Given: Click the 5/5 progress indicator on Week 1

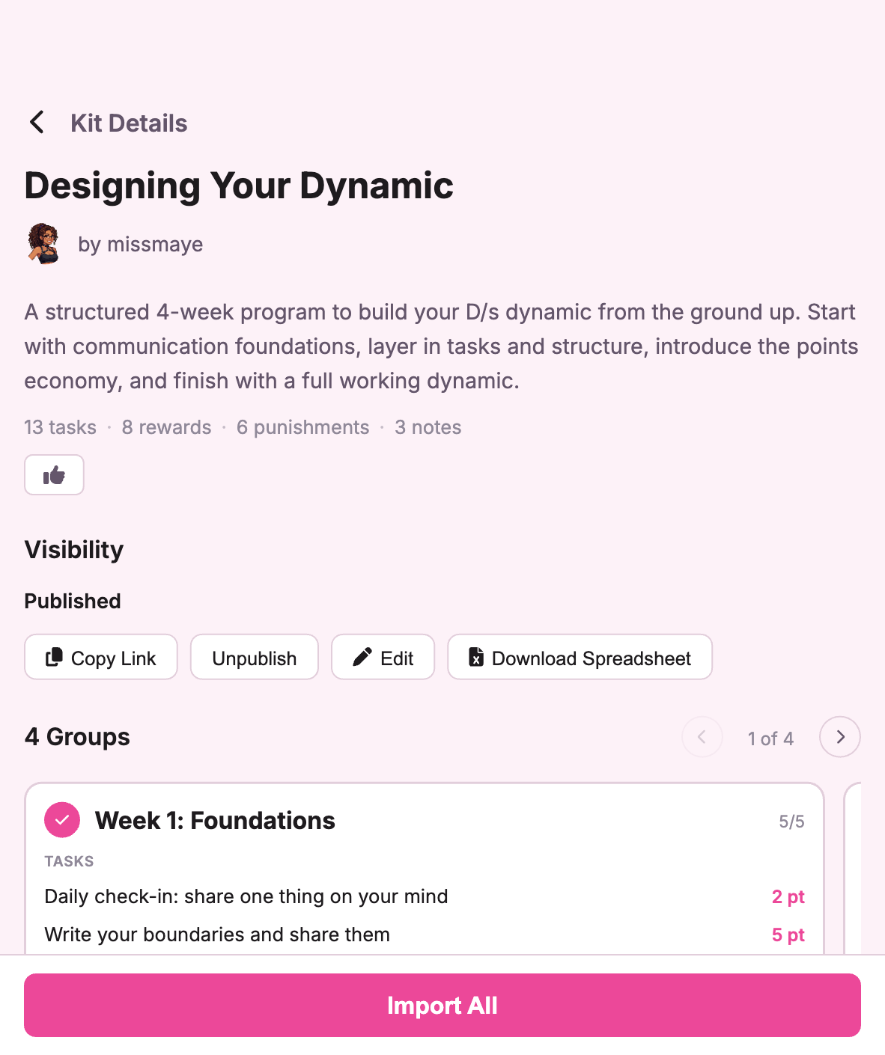Looking at the screenshot, I should pyautogui.click(x=791, y=820).
